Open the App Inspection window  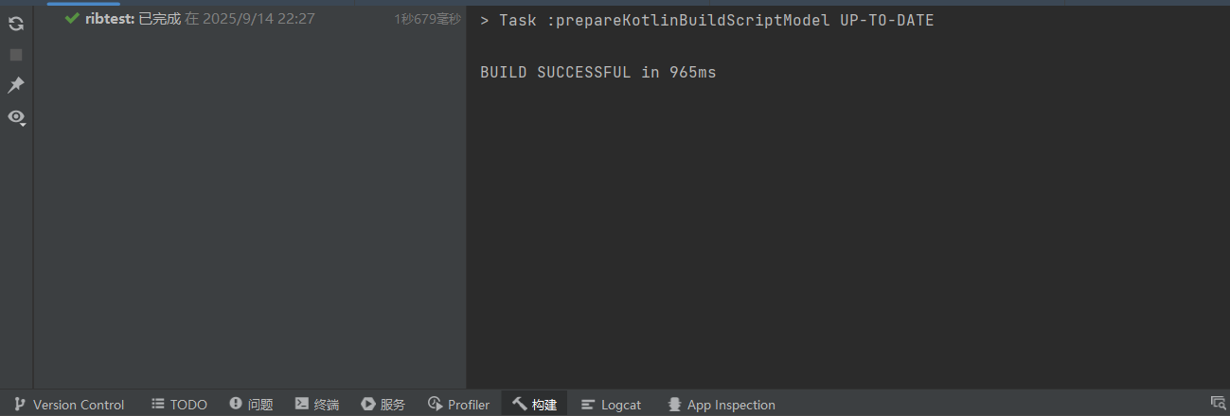[x=722, y=405]
